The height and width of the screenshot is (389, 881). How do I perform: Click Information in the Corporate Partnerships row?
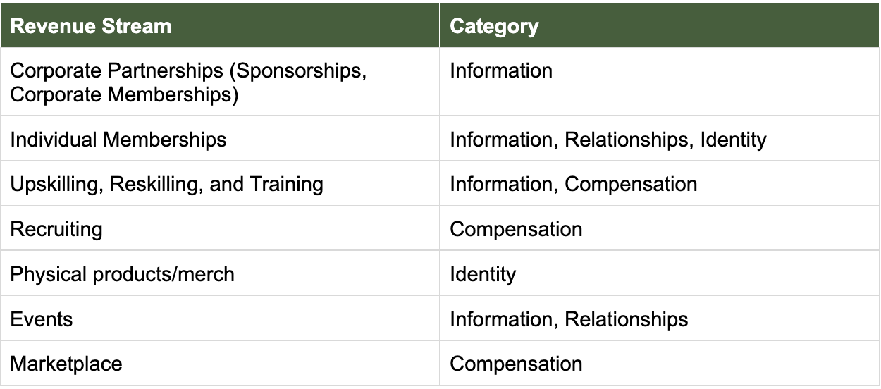501,71
